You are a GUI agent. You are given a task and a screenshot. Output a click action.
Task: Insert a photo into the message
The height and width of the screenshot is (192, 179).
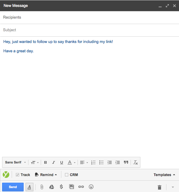[72, 187]
